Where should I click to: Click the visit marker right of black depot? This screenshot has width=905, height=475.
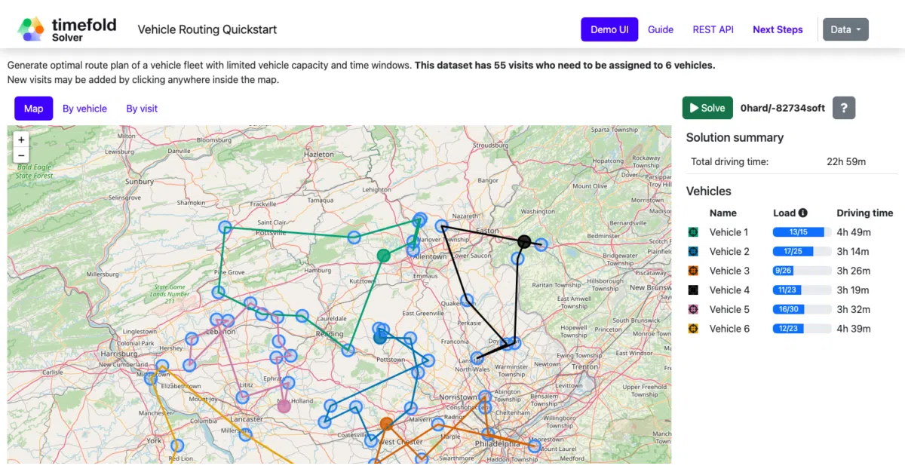click(x=541, y=244)
